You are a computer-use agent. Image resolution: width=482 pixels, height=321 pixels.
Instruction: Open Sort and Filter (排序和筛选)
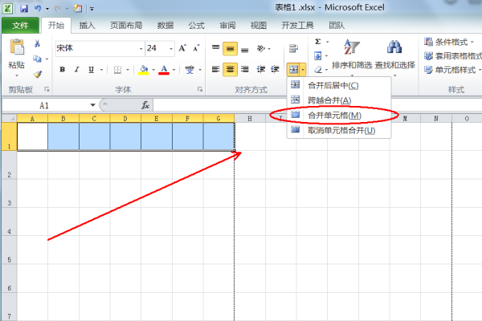click(351, 55)
